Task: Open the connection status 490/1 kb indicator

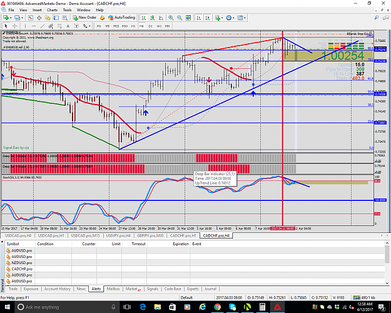Action: click(x=364, y=297)
